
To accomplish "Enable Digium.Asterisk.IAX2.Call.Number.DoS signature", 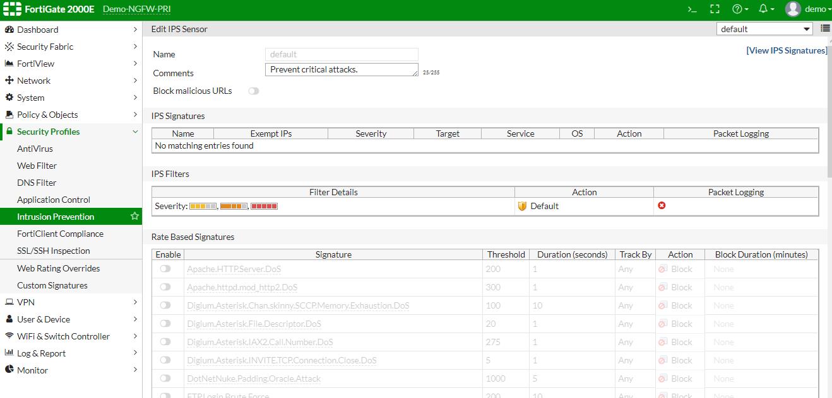I will [x=165, y=342].
